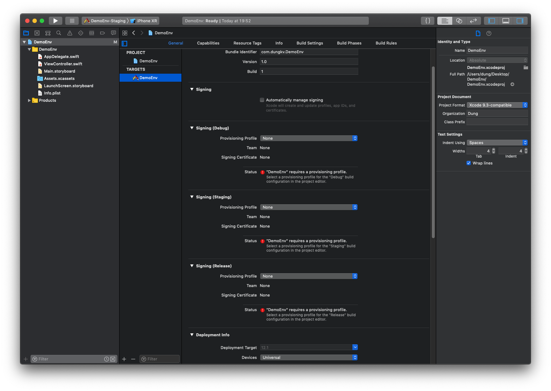Toggle the Navigator panel visibility
Screen dimensions: 551x391
pyautogui.click(x=492, y=21)
